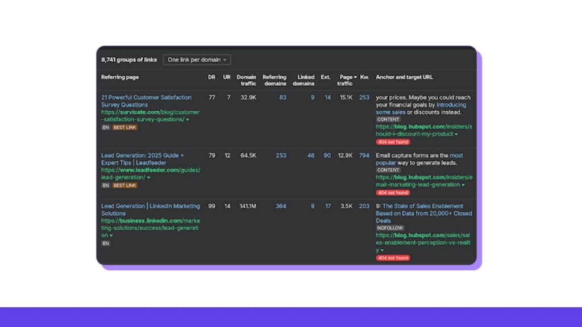Click the 404 not found badge on Survicate row
Viewport: 582px width, 327px height.
393,141
